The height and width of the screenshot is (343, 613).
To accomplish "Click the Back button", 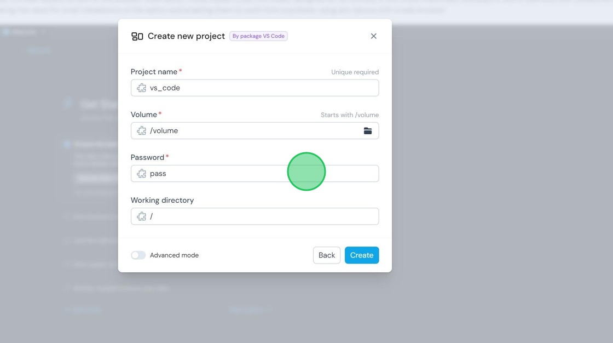I will (326, 255).
